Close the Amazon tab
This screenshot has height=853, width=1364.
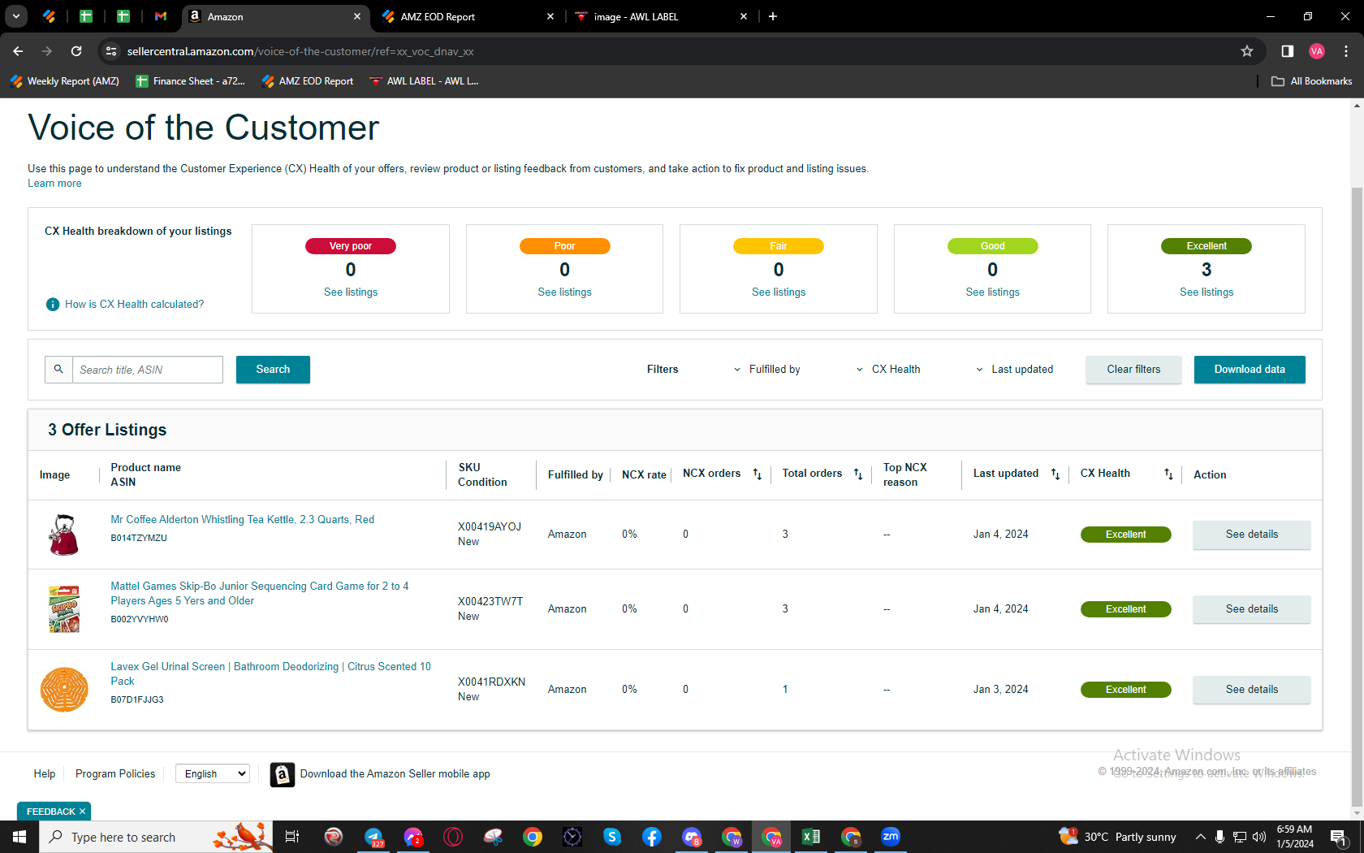coord(357,16)
